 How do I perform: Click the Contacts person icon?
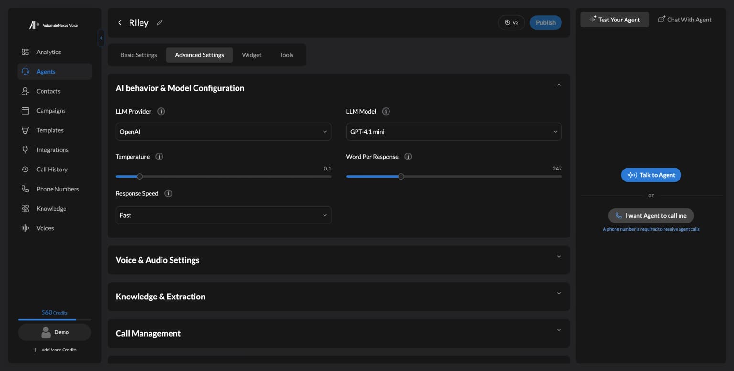point(25,91)
